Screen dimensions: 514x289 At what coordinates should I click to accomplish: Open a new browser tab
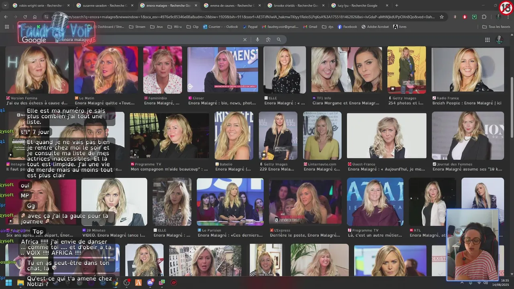(x=397, y=6)
